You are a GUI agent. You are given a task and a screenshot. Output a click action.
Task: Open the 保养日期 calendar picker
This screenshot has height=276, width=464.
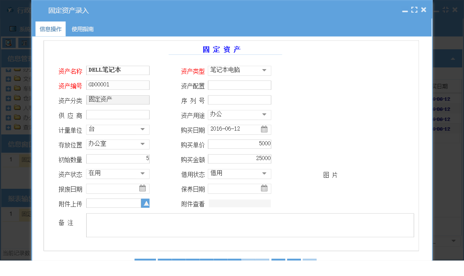coord(265,188)
